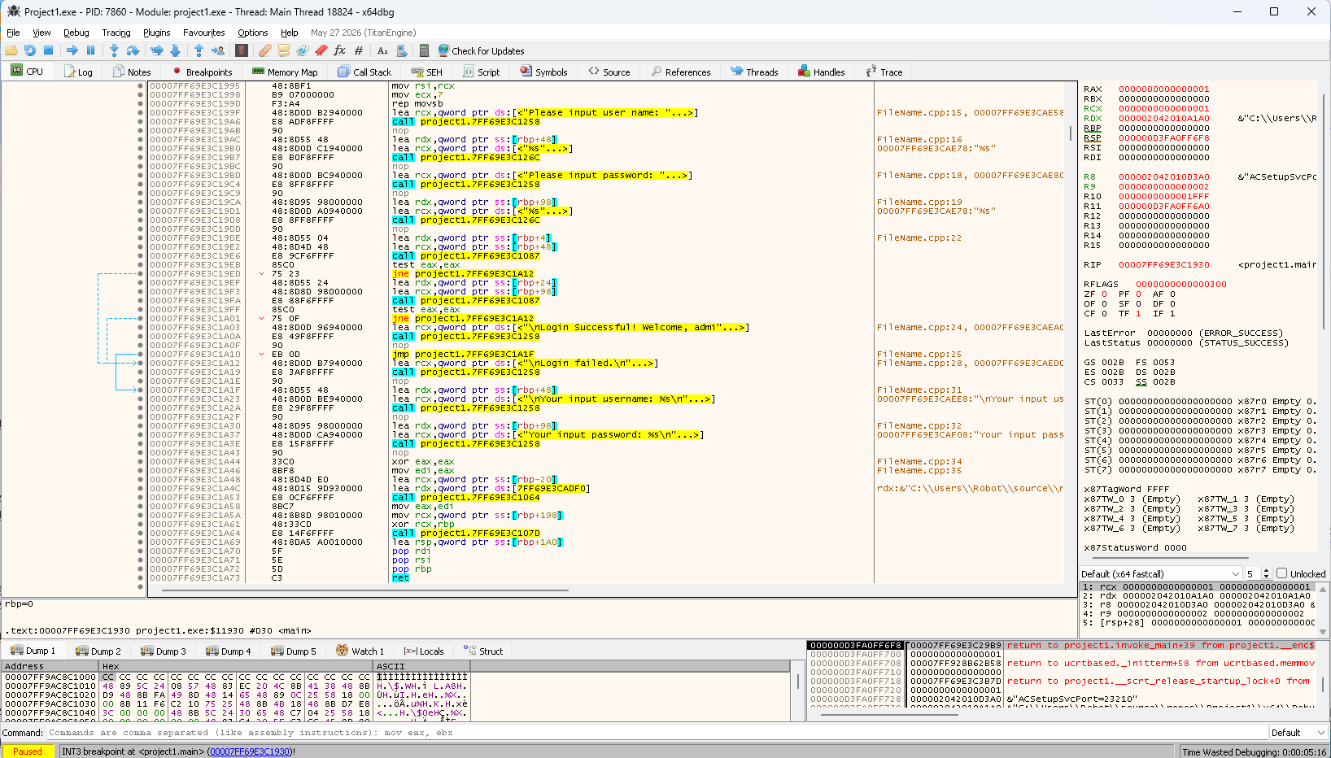Viewport: 1331px width, 758px height.
Task: Open the functions fx icon
Action: coord(339,50)
